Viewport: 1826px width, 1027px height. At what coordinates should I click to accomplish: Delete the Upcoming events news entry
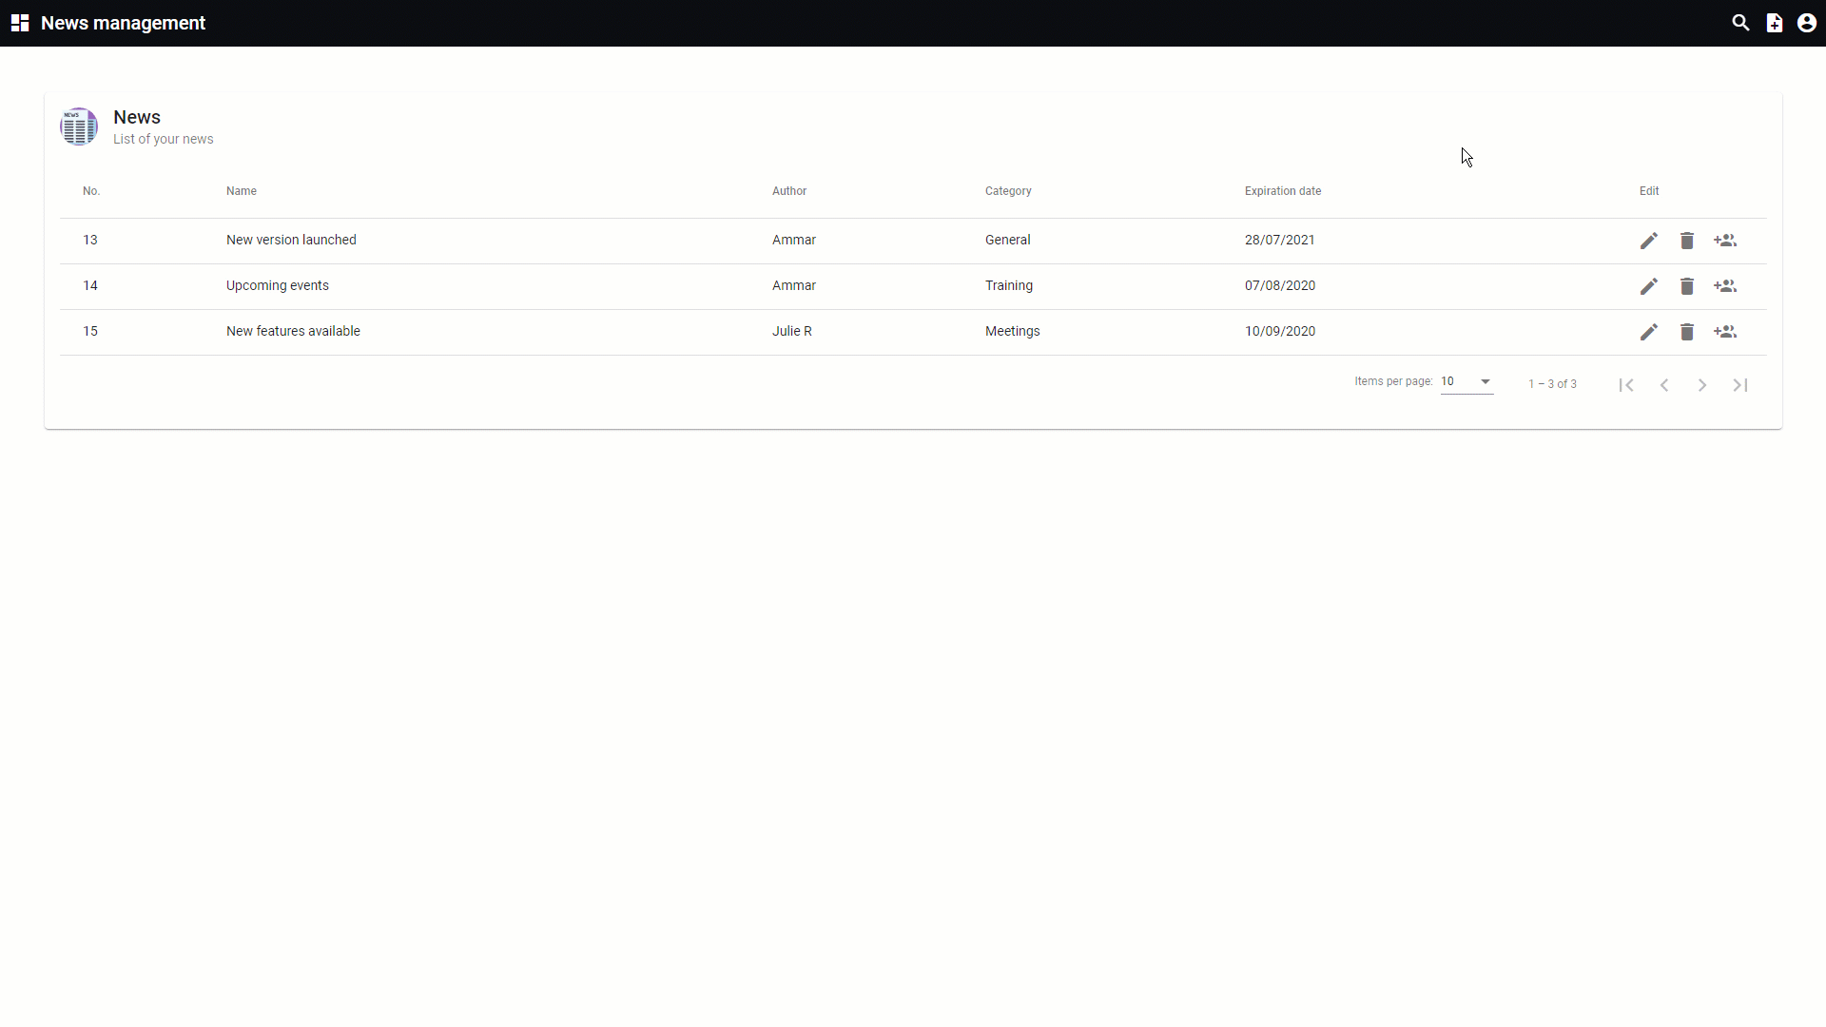[1687, 286]
